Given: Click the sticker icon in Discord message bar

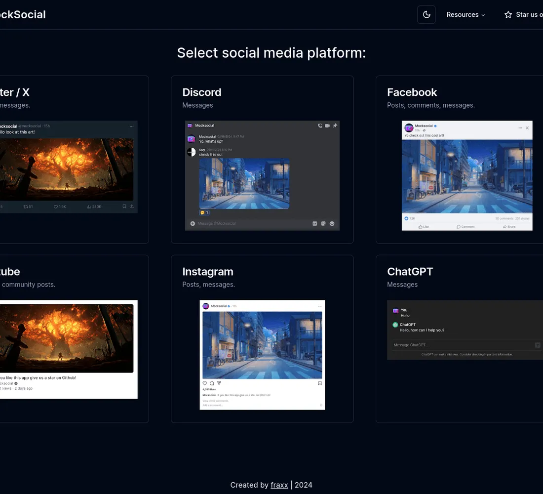Looking at the screenshot, I should click(323, 224).
